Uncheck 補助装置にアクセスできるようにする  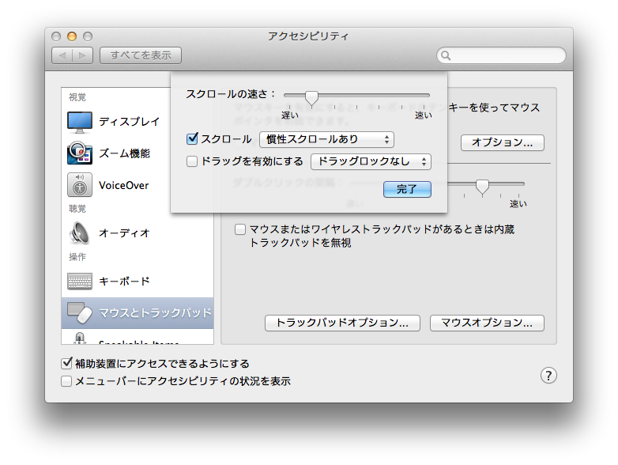(x=66, y=363)
